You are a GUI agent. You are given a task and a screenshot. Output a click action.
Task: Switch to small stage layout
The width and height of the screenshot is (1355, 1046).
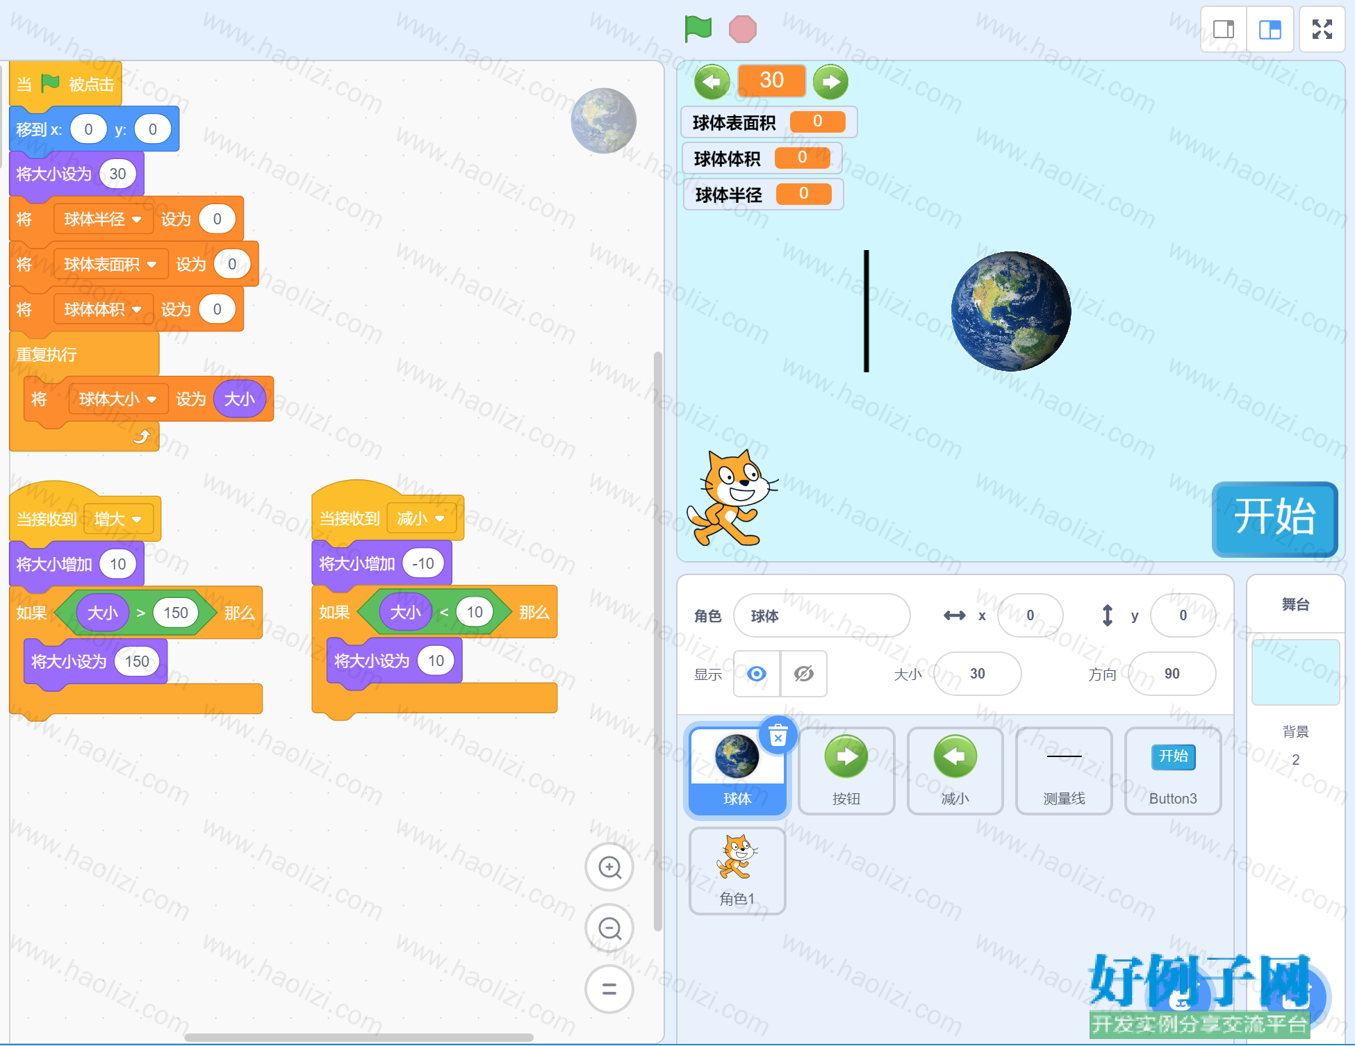1224,29
